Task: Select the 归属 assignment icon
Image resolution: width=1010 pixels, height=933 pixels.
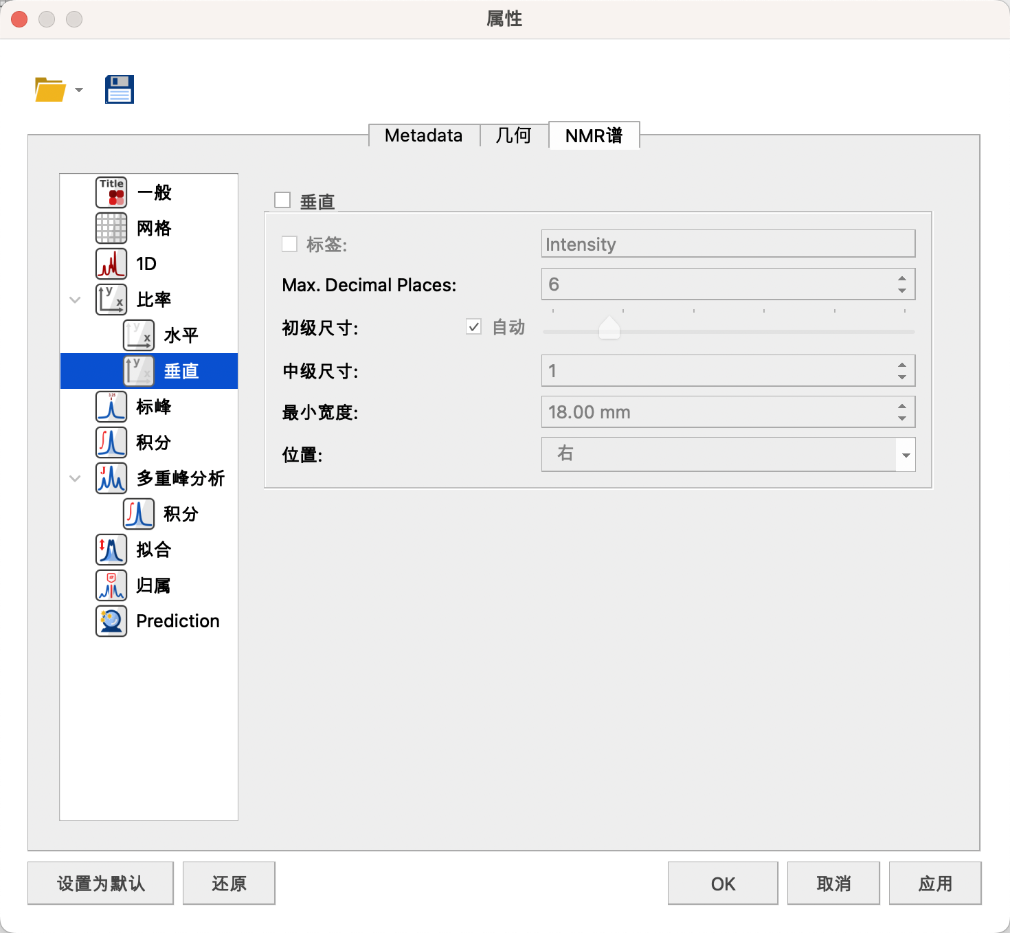Action: tap(111, 585)
